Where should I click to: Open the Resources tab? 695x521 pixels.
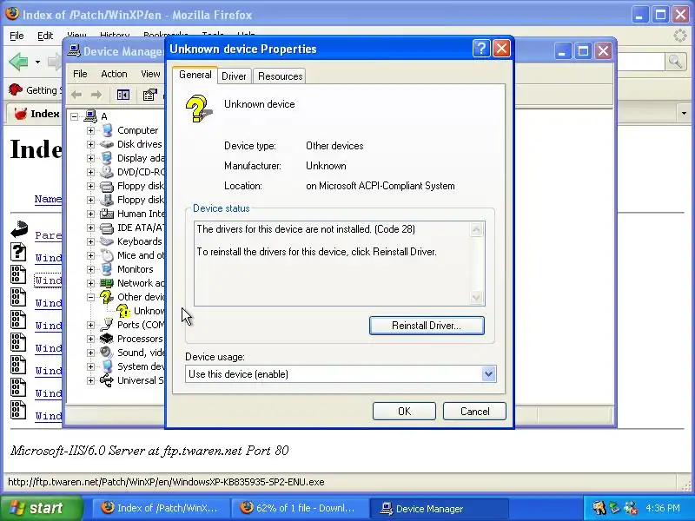point(280,76)
